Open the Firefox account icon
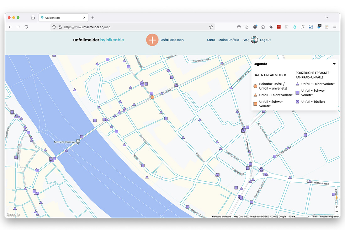 pos(255,27)
